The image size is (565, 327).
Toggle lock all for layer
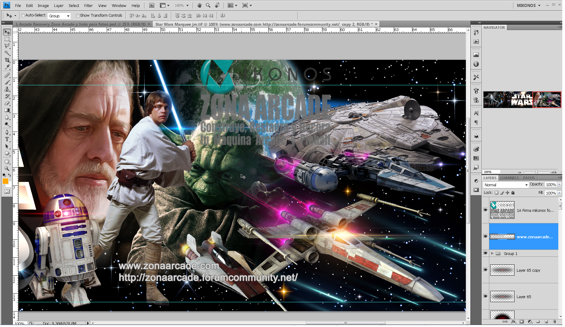(513, 193)
